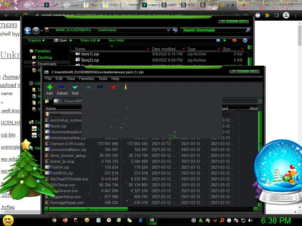Screen dimensions: 302x226
Task: Click the blue Help question mark in Explorer
Action: (245, 40)
